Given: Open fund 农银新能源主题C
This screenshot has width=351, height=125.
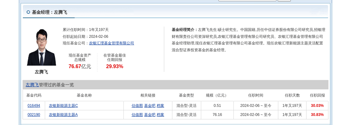Looking at the screenshot, I should tap(63, 106).
